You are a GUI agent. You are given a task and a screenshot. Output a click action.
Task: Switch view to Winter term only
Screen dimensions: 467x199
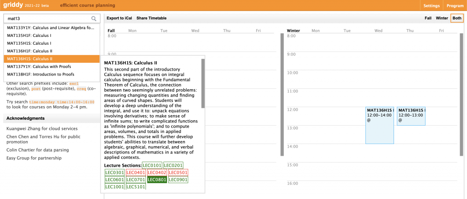point(441,18)
